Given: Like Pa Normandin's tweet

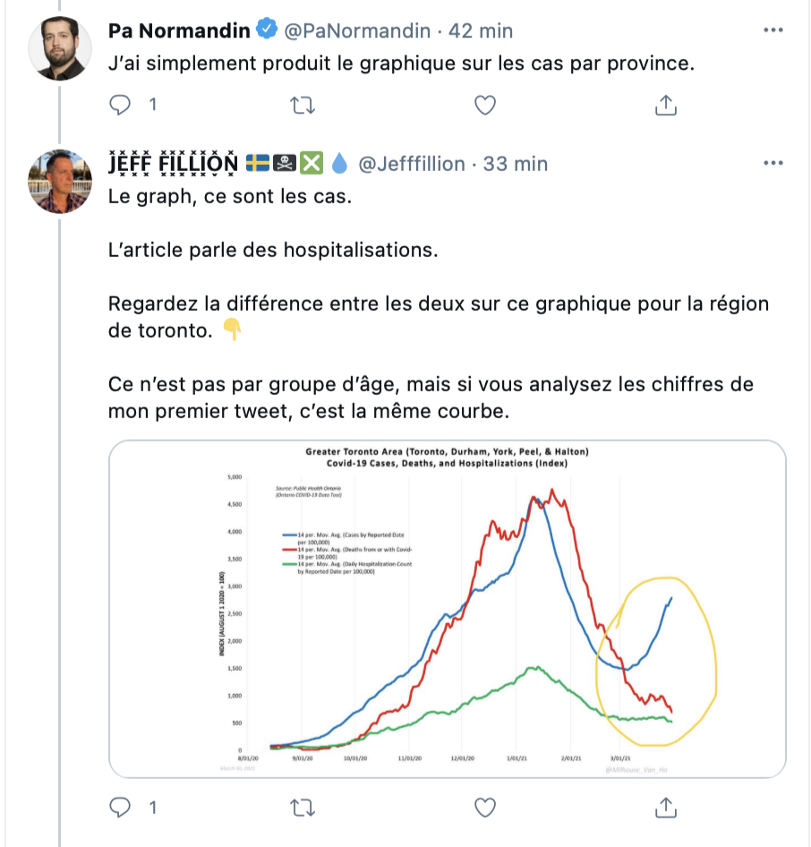Looking at the screenshot, I should (x=485, y=105).
